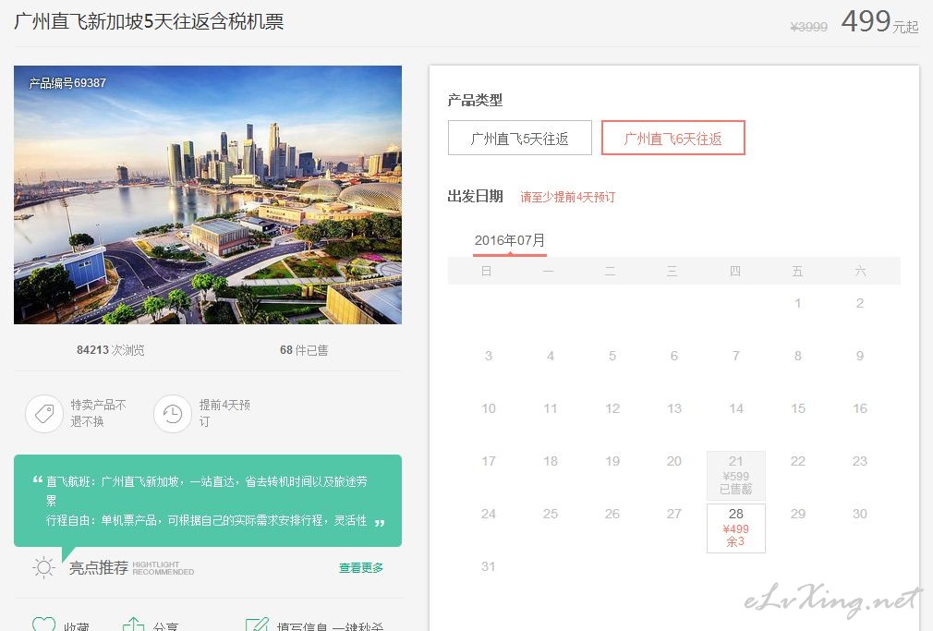The width and height of the screenshot is (933, 631).
Task: Choose departure date 28 priced ¥499
Action: point(736,528)
